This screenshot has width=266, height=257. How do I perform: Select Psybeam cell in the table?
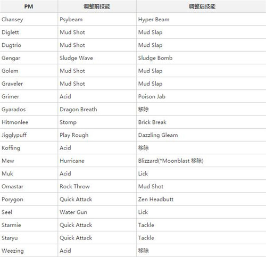coord(97,19)
